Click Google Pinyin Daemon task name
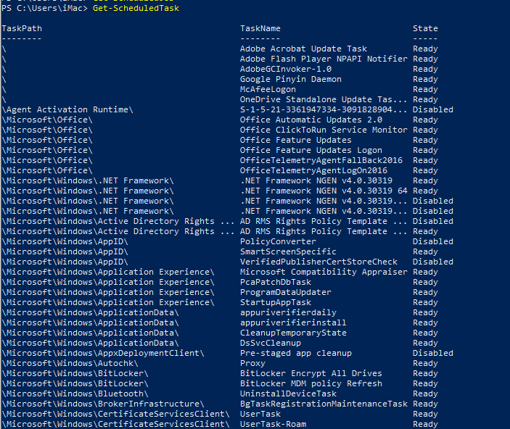Screen dimensions: 510x429 [x=291, y=79]
